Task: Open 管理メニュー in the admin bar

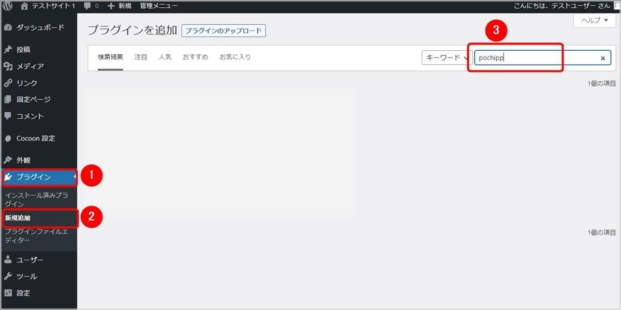Action: [158, 6]
